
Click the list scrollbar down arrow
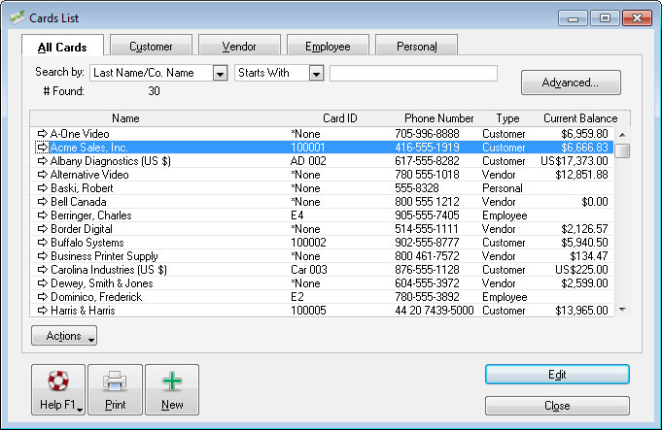[x=622, y=310]
